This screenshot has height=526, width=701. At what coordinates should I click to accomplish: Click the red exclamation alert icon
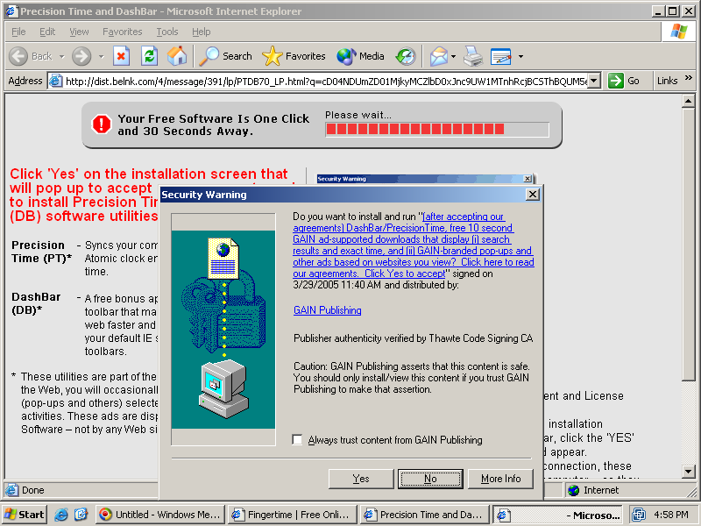coord(102,124)
